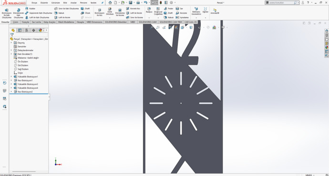Select Orijin in the feature tree

click(18, 73)
